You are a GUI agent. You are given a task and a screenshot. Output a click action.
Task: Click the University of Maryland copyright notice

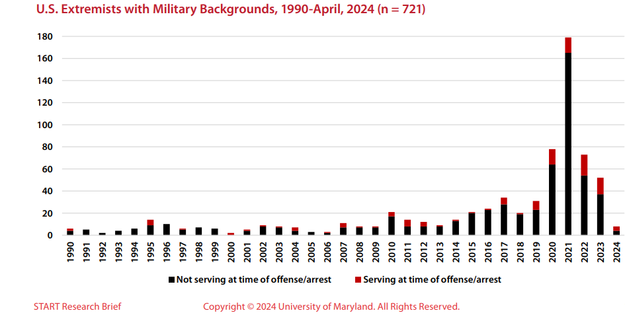(331, 306)
